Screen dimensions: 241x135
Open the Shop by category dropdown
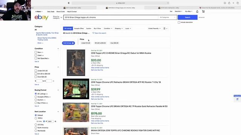tap(57, 18)
